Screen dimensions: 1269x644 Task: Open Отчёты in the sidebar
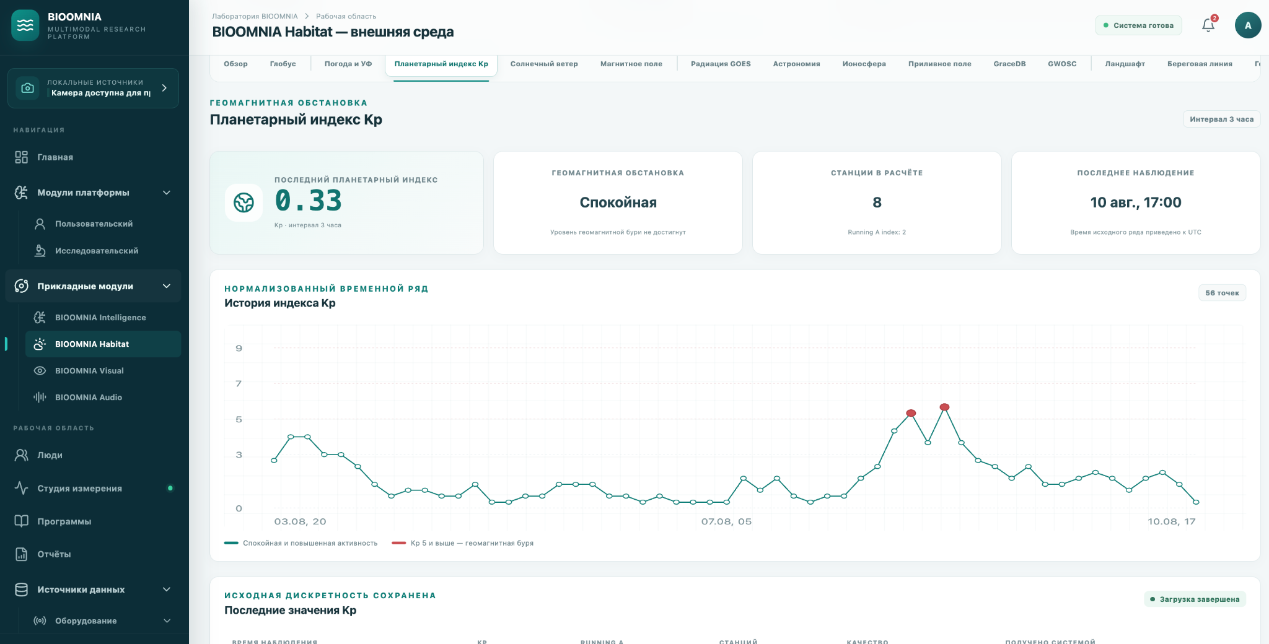(93, 554)
